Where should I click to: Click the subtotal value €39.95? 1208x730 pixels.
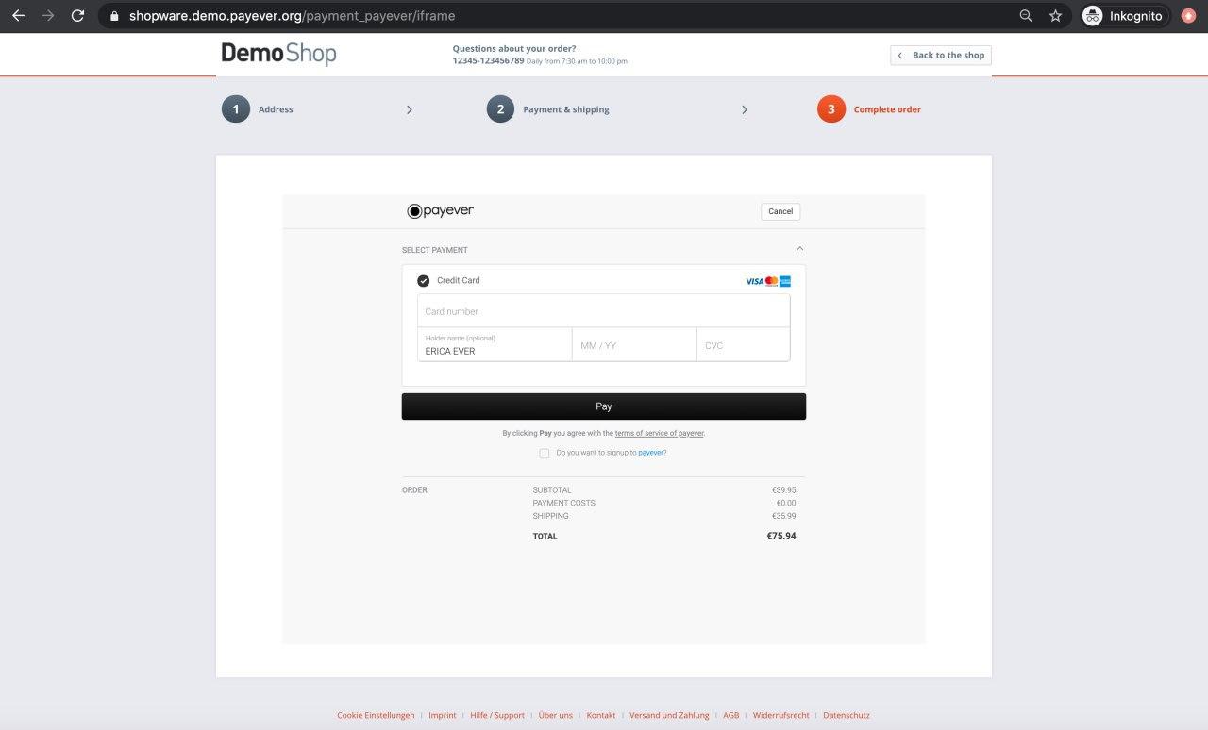[x=783, y=490]
